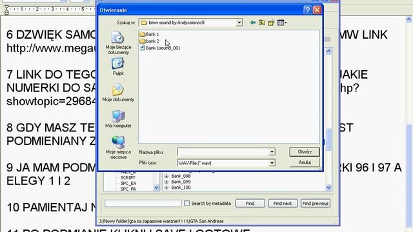Open Mój komputer location
The width and height of the screenshot is (413, 232).
tap(118, 119)
